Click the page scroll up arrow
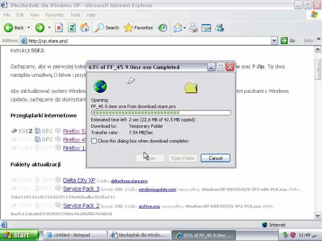This screenshot has height=241, width=322. [x=318, y=49]
